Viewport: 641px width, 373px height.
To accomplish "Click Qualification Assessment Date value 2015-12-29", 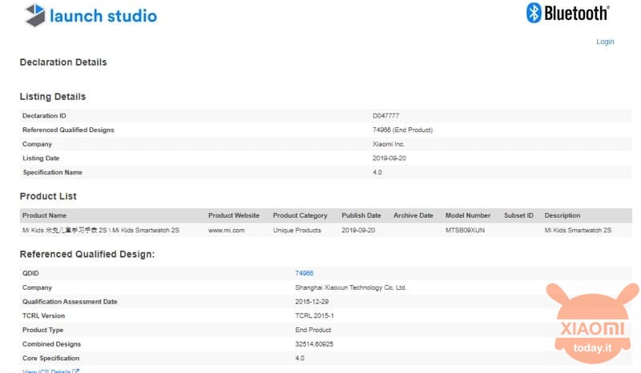I will [x=312, y=302].
